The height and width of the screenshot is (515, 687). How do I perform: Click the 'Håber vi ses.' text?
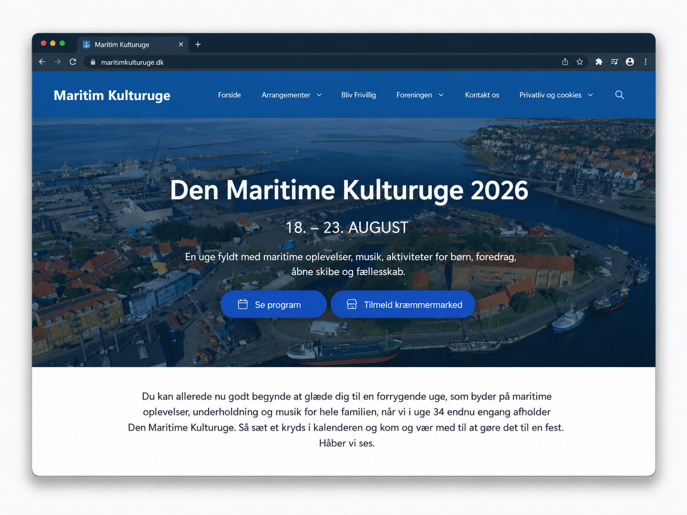click(347, 443)
